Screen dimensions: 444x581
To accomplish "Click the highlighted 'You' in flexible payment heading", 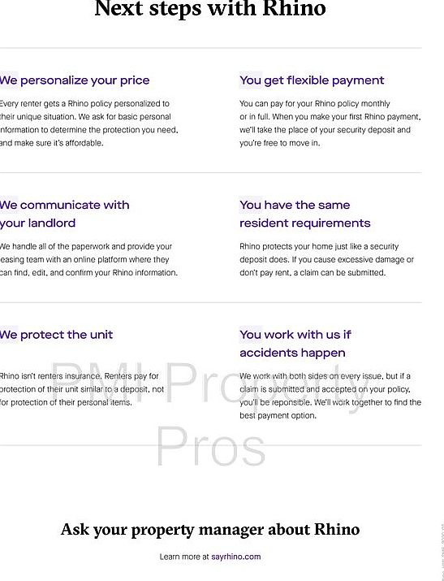I will tap(251, 80).
